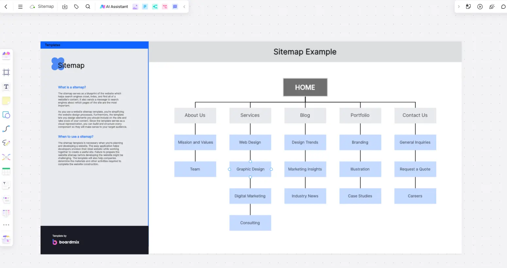Open the comments bubble icon
This screenshot has width=507, height=268.
pos(503,7)
